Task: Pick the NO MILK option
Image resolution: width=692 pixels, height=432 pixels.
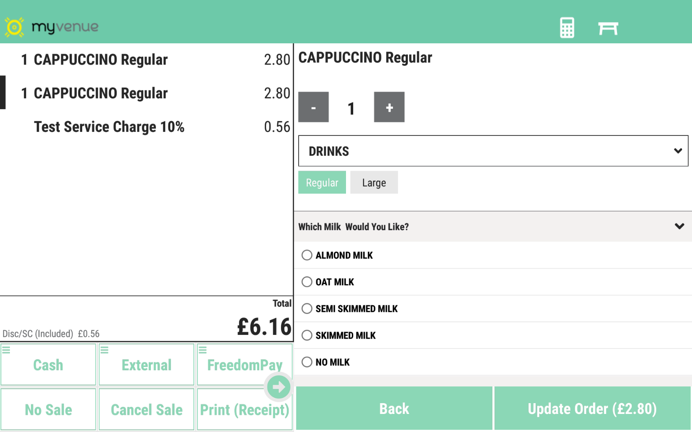Action: pyautogui.click(x=307, y=362)
